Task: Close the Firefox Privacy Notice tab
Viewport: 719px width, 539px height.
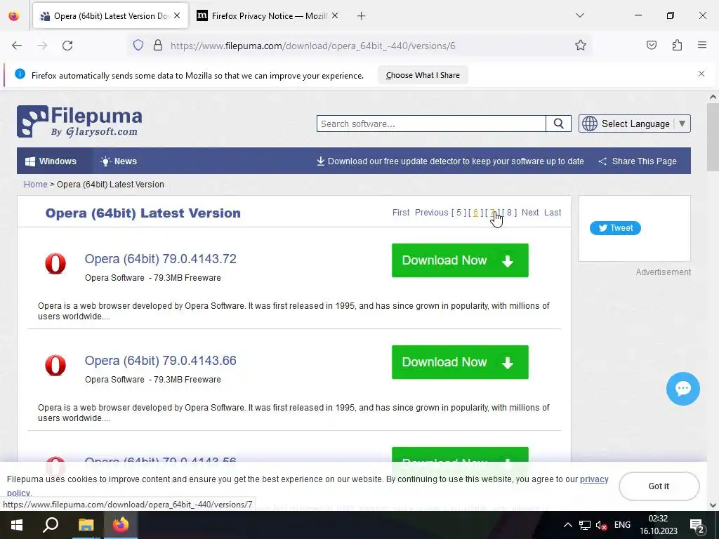Action: click(335, 15)
